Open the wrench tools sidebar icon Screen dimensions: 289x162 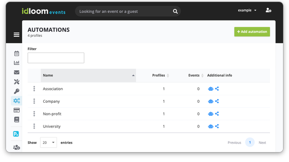(x=17, y=82)
